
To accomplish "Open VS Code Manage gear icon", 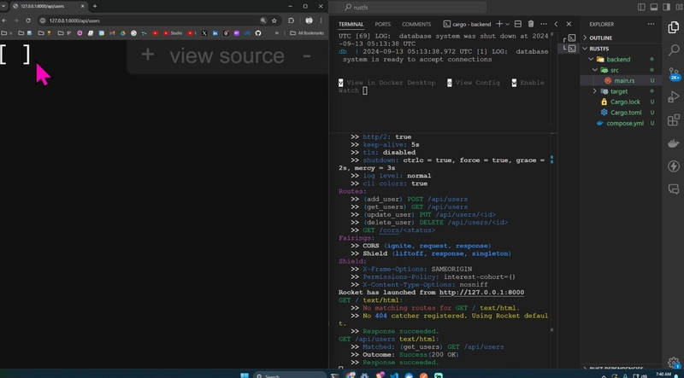I will (674, 363).
